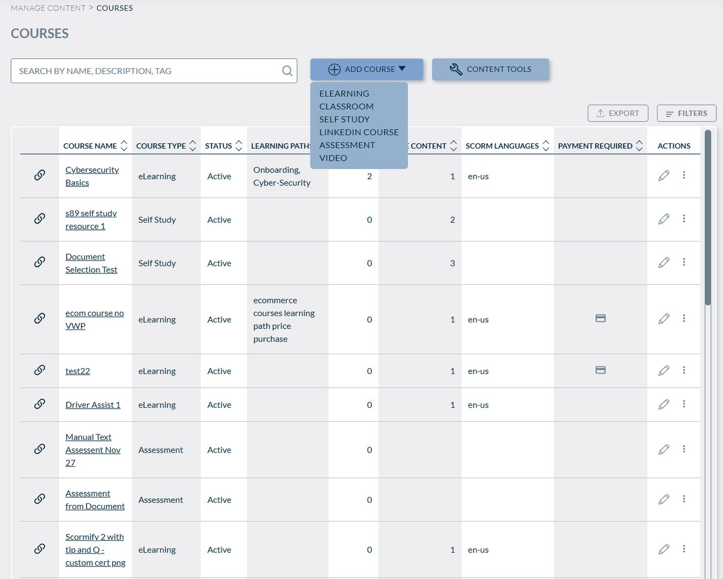Sort the table by Course Name
Screen dimensions: 723x579
(x=123, y=146)
